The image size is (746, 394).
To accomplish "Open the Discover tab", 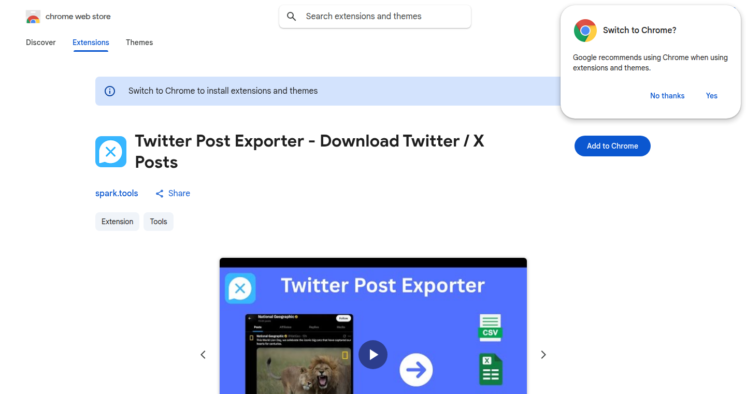I will (41, 42).
